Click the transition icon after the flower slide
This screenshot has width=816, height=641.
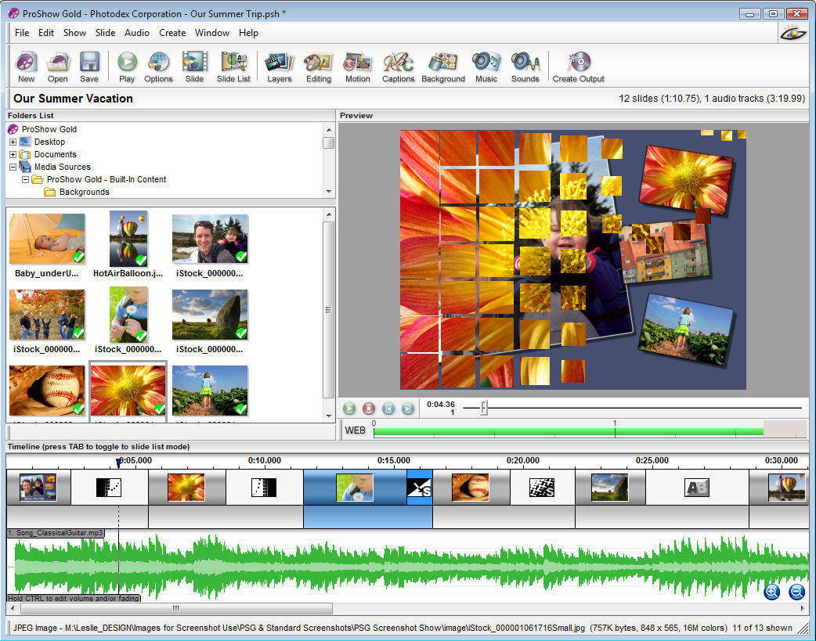[264, 488]
